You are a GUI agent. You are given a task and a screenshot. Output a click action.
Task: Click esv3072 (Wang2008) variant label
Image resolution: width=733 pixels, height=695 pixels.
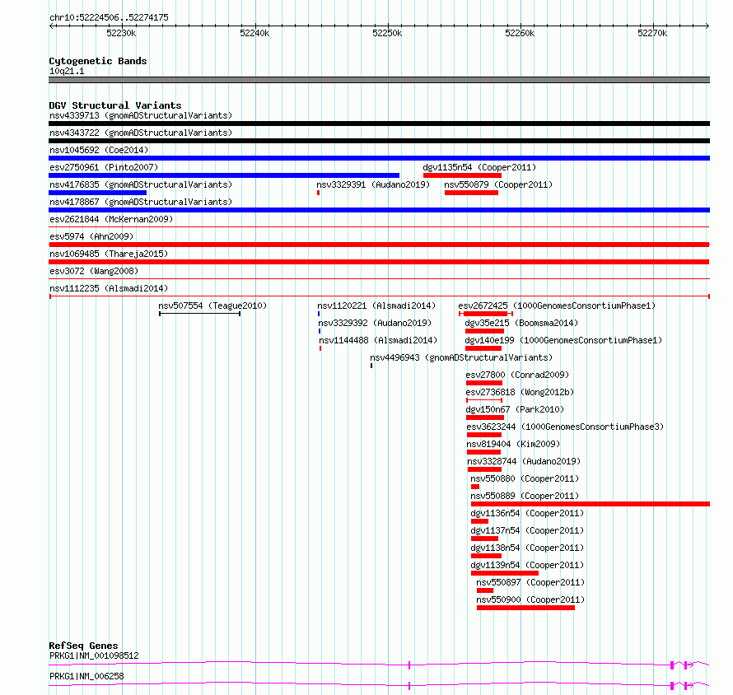click(x=94, y=271)
